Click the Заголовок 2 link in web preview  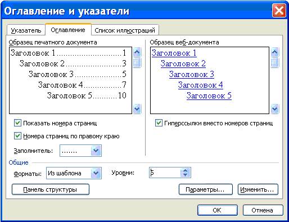pos(183,64)
